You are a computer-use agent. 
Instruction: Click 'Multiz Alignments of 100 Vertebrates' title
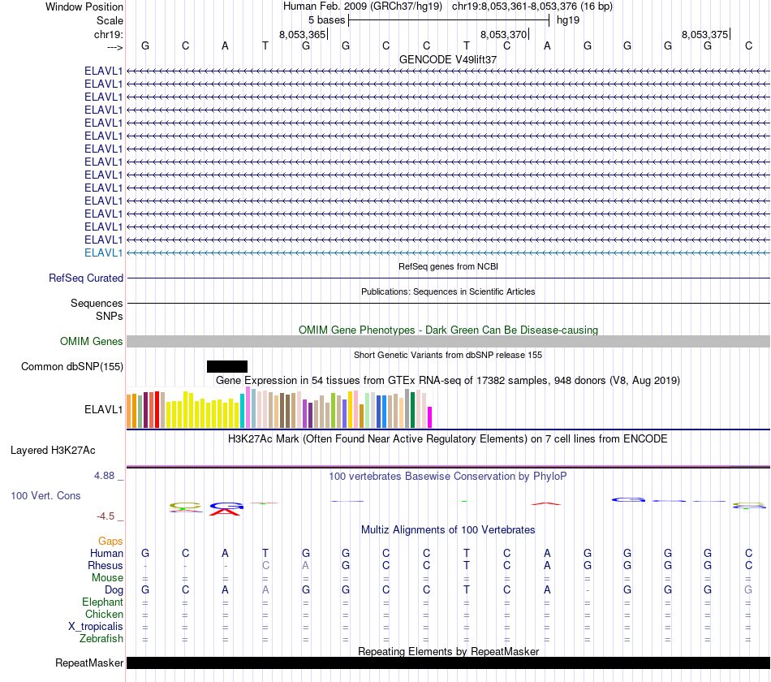[448, 530]
